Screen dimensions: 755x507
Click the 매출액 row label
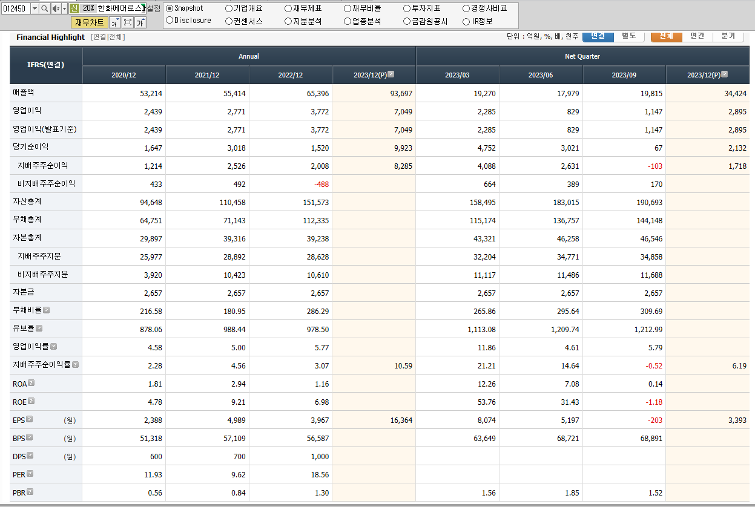(x=23, y=93)
